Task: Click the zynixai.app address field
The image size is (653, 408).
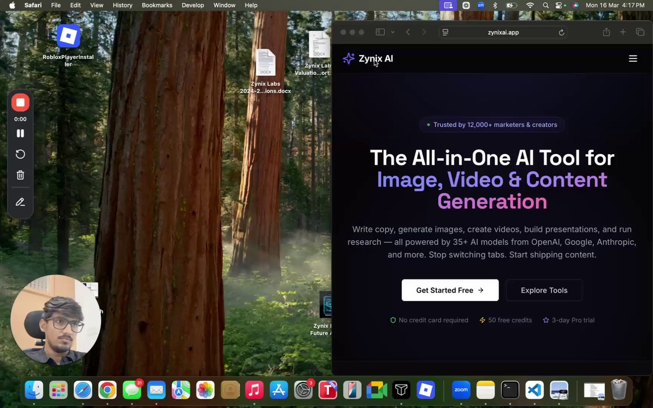Action: [503, 32]
